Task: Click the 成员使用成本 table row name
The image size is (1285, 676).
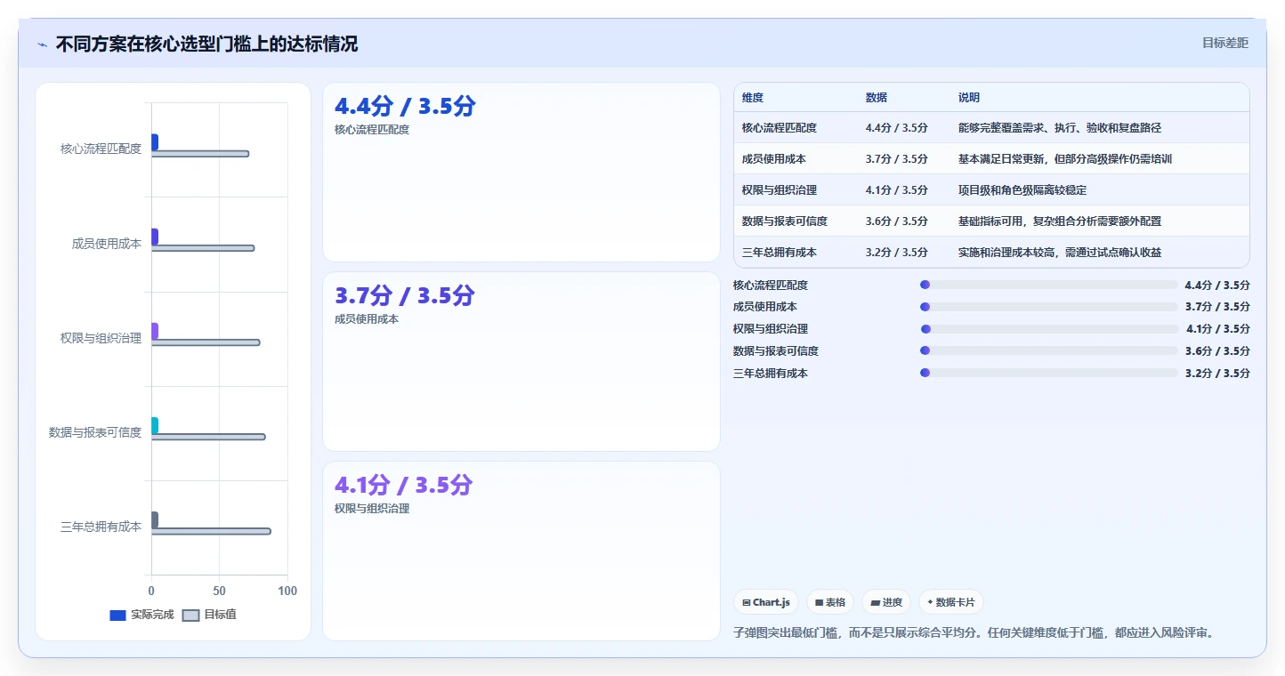Action: tap(774, 159)
